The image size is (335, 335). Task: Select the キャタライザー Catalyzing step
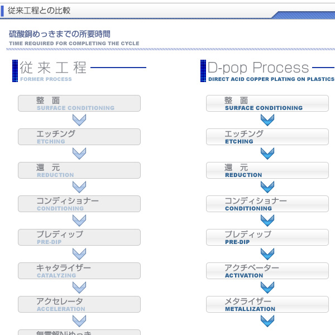[79, 271]
